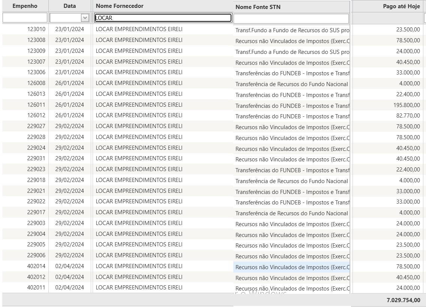Click the supplier name on row 229027
426x307 pixels.
tap(139, 126)
